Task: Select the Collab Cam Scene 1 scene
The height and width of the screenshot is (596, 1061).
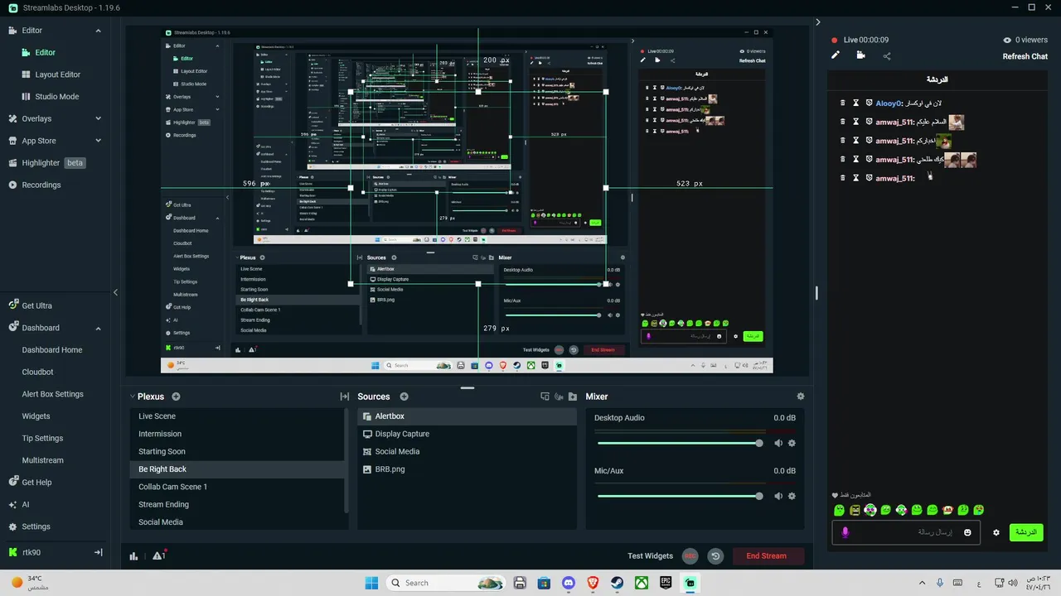Action: 237,487
